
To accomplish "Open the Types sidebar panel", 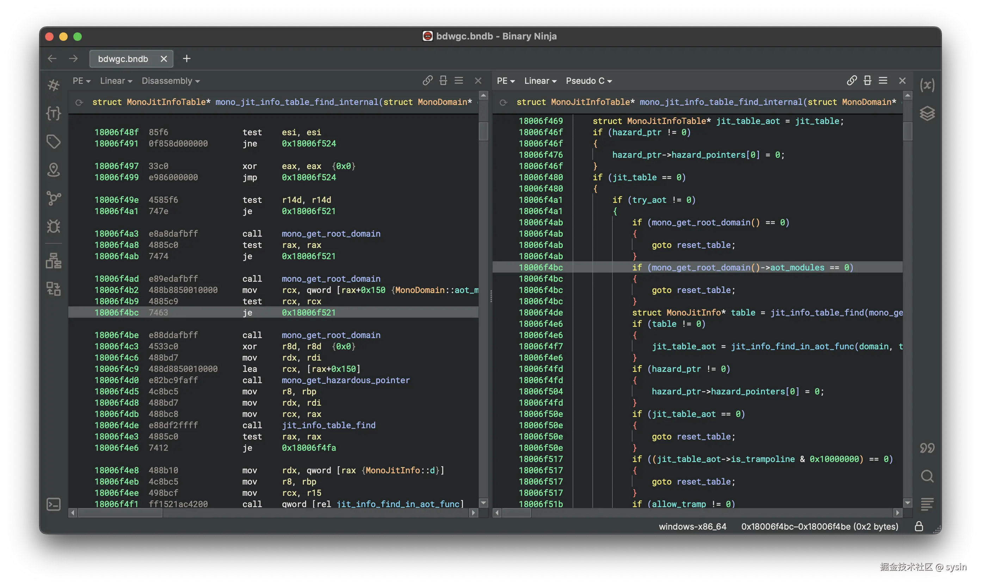I will click(54, 113).
